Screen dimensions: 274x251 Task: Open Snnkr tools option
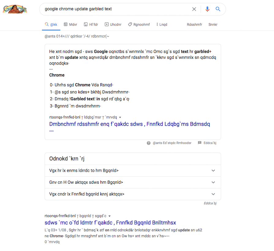(213, 24)
